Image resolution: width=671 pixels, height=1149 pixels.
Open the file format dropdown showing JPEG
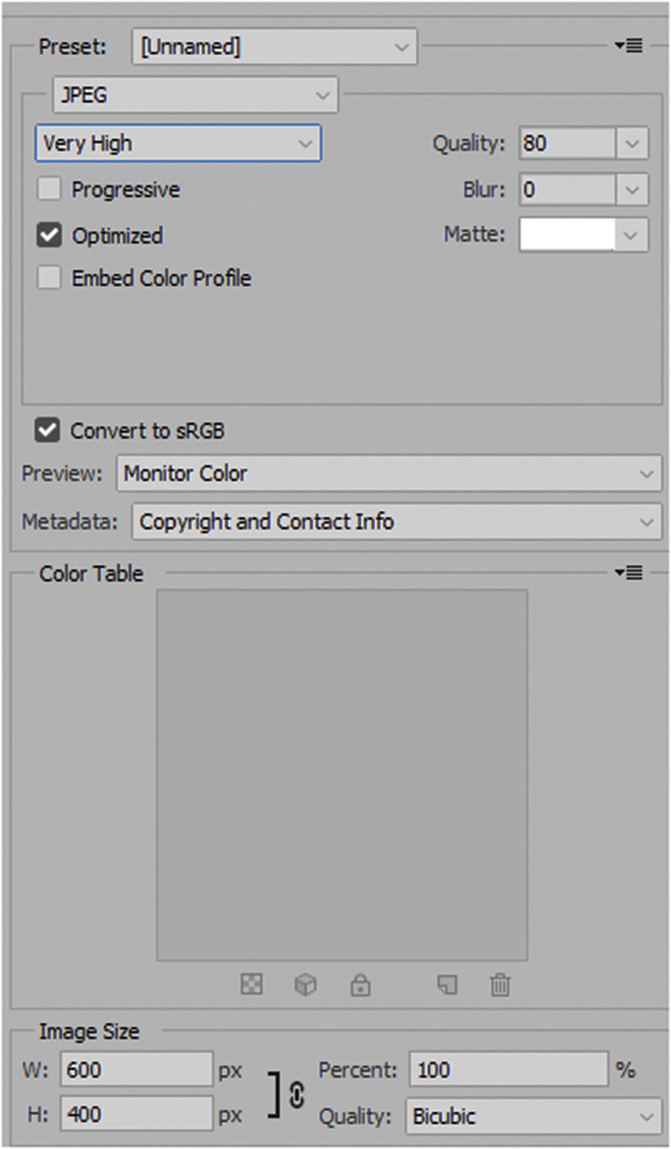195,95
